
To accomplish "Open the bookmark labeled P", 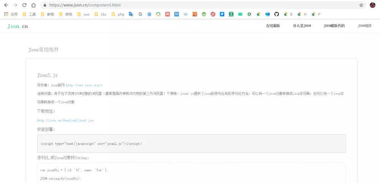I will 316,14.
